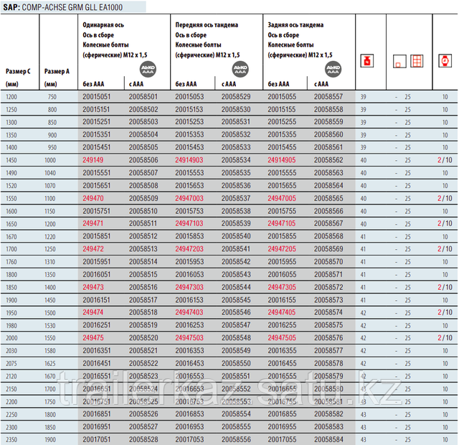This screenshot has width=459, height=445.
Task: Select part number 20058555
Action: pos(236,427)
